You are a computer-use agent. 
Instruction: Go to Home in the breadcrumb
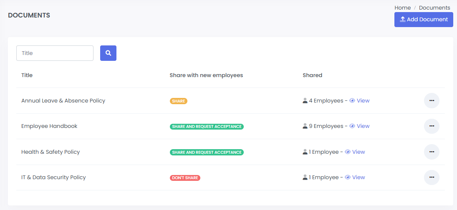[402, 8]
